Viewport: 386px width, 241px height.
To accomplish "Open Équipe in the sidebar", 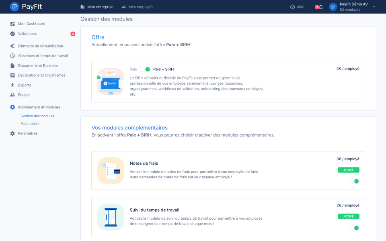I will click(x=24, y=95).
